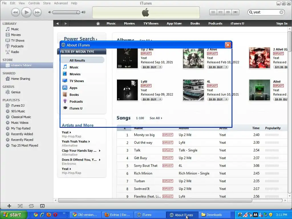The height and width of the screenshot is (219, 292).
Task: Open Yeah Yeah Yeahs artist link
Action: 76,141
